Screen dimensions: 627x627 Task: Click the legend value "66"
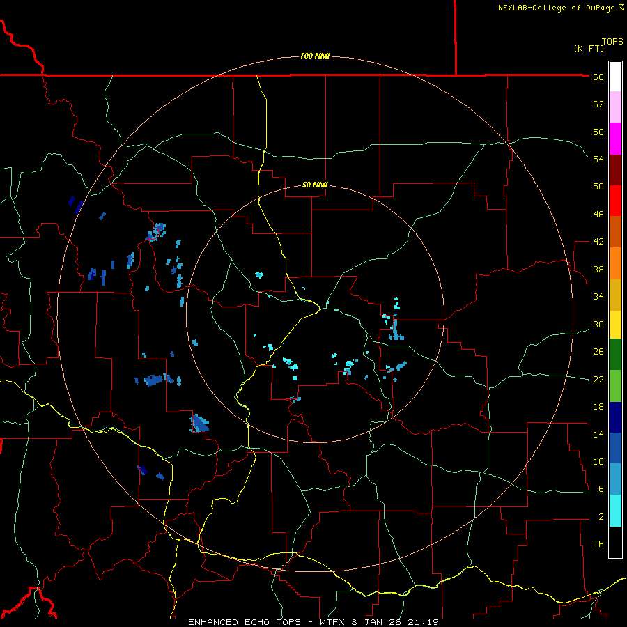pyautogui.click(x=598, y=77)
